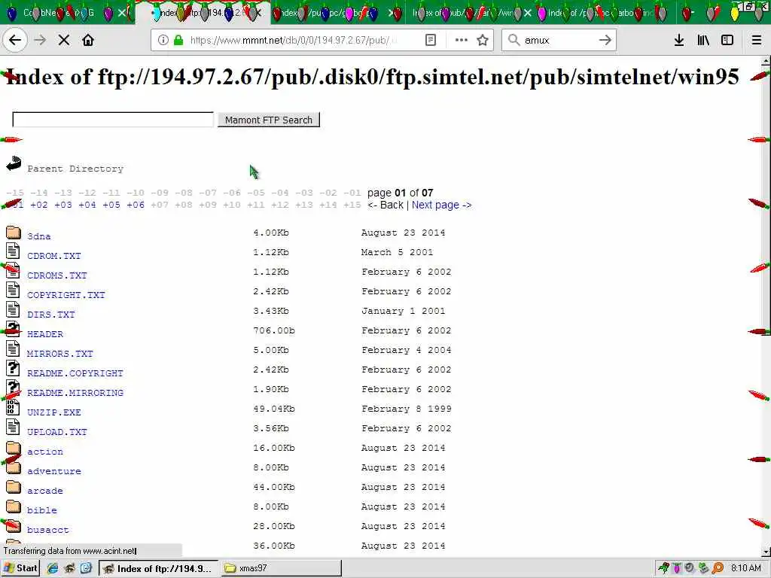Jump to page +02 link

39,205
